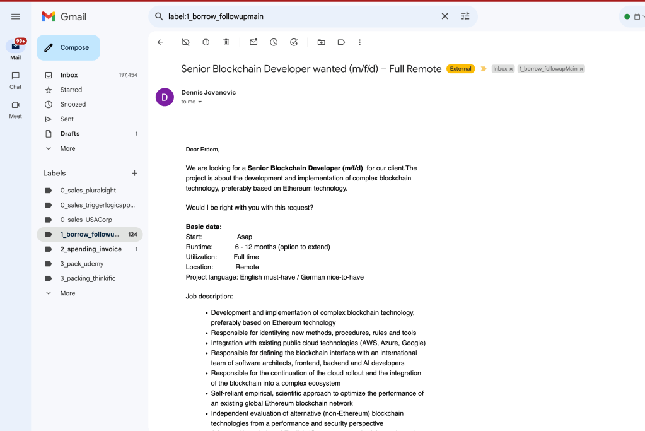Select the 2_spending_invoice label
Screen dimensions: 645x431
tap(90, 249)
